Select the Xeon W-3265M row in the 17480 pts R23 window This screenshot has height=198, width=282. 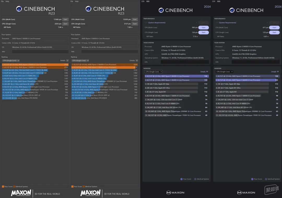pos(35,84)
